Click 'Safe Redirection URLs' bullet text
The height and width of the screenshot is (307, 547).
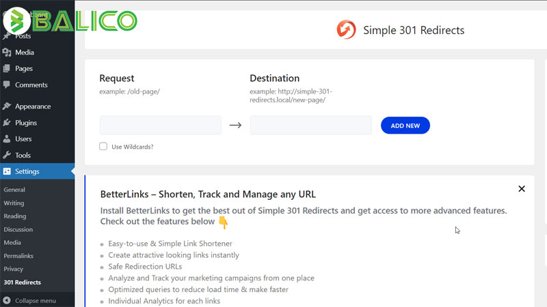click(145, 267)
